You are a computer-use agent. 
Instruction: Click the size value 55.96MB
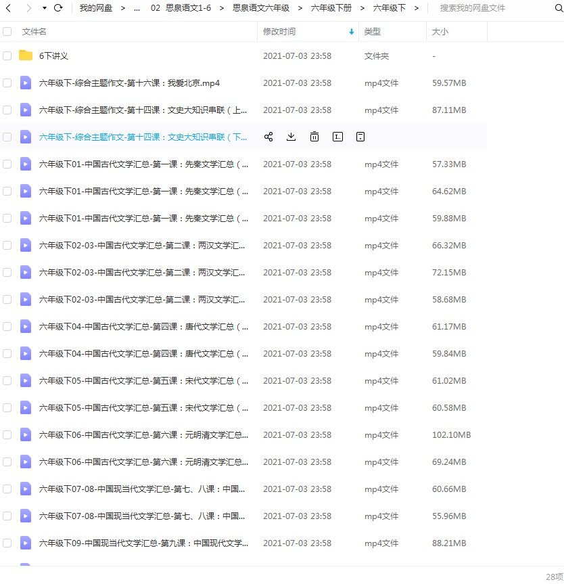pyautogui.click(x=449, y=516)
